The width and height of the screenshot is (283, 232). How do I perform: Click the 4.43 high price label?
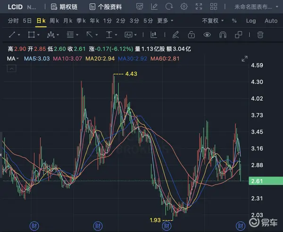click(131, 74)
